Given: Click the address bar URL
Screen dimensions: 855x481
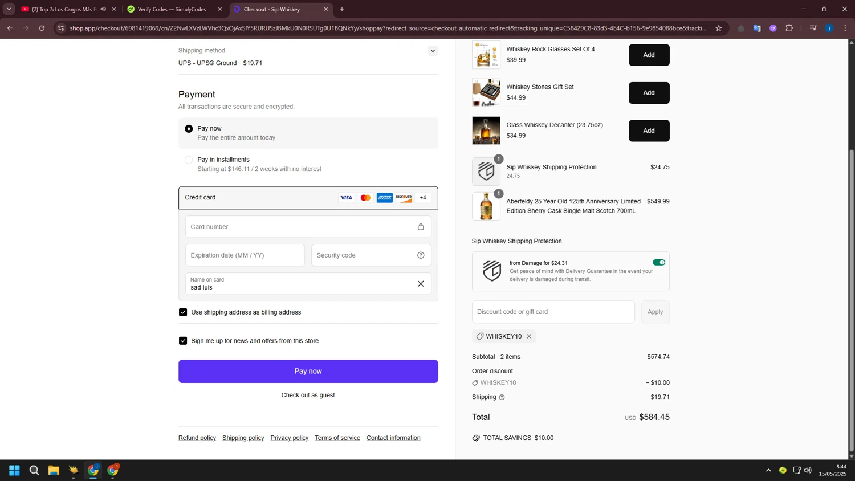Looking at the screenshot, I should 388,28.
